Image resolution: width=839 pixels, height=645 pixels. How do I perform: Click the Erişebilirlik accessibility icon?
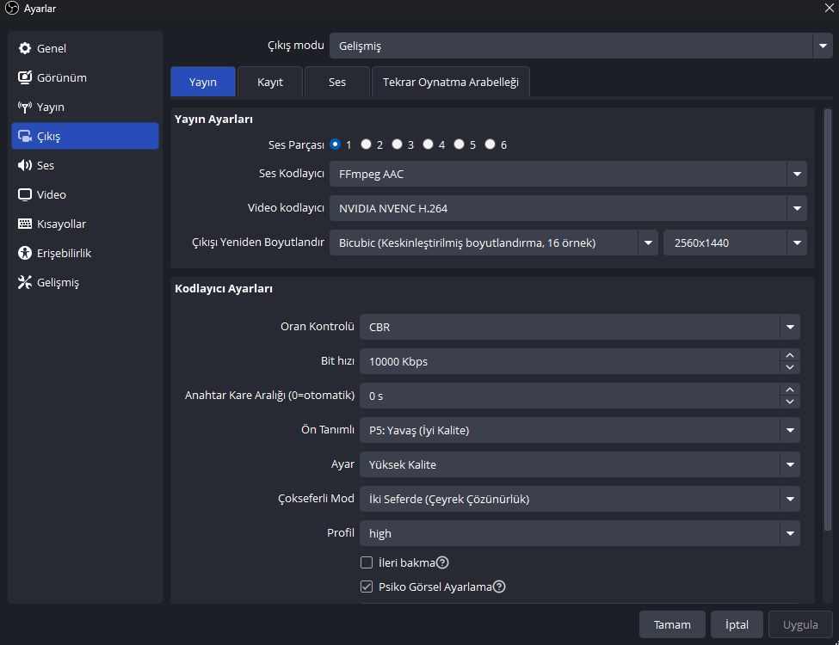[25, 253]
